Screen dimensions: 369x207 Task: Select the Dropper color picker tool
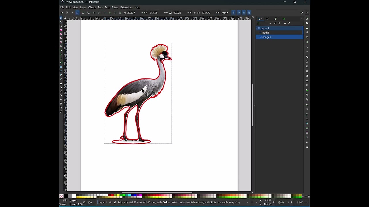[x=61, y=75]
